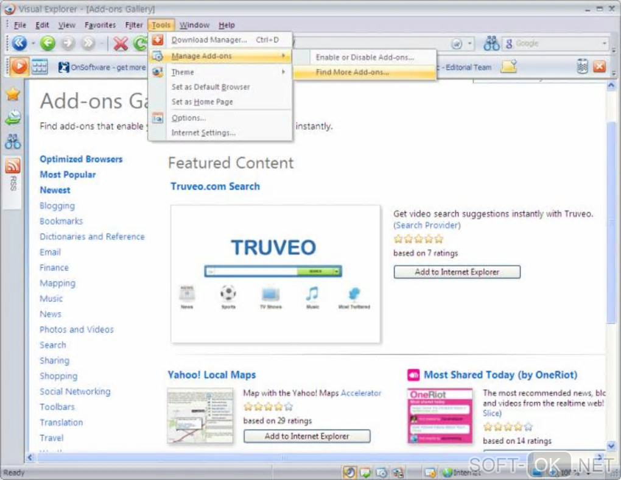621x480 pixels.
Task: Click the Yahoo! Local Maps link
Action: pos(211,375)
